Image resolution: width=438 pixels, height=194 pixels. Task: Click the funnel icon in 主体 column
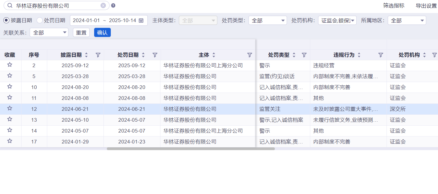(x=250, y=55)
